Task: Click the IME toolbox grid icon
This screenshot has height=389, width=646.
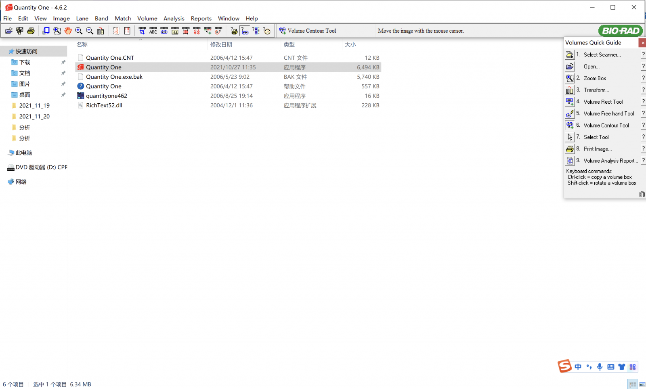Action: pyautogui.click(x=633, y=367)
